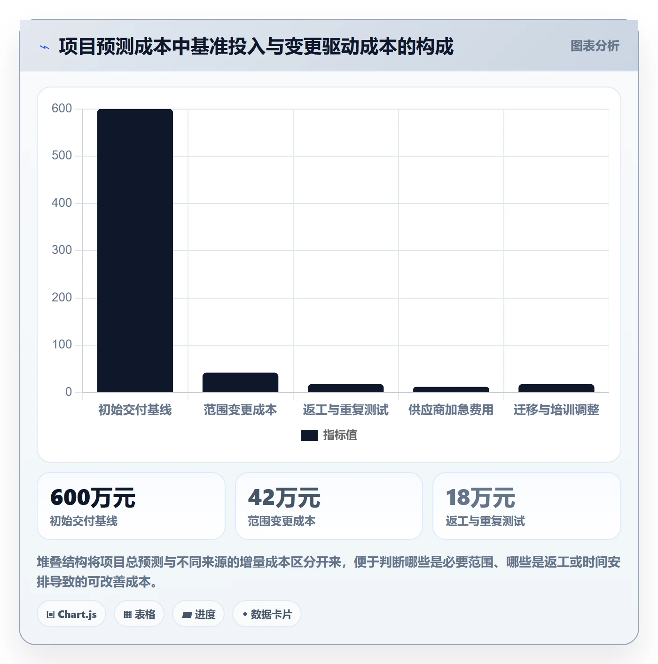Screen dimensions: 658x664
Task: Open the 600万元 初始交付基线 stat card
Action: [131, 506]
